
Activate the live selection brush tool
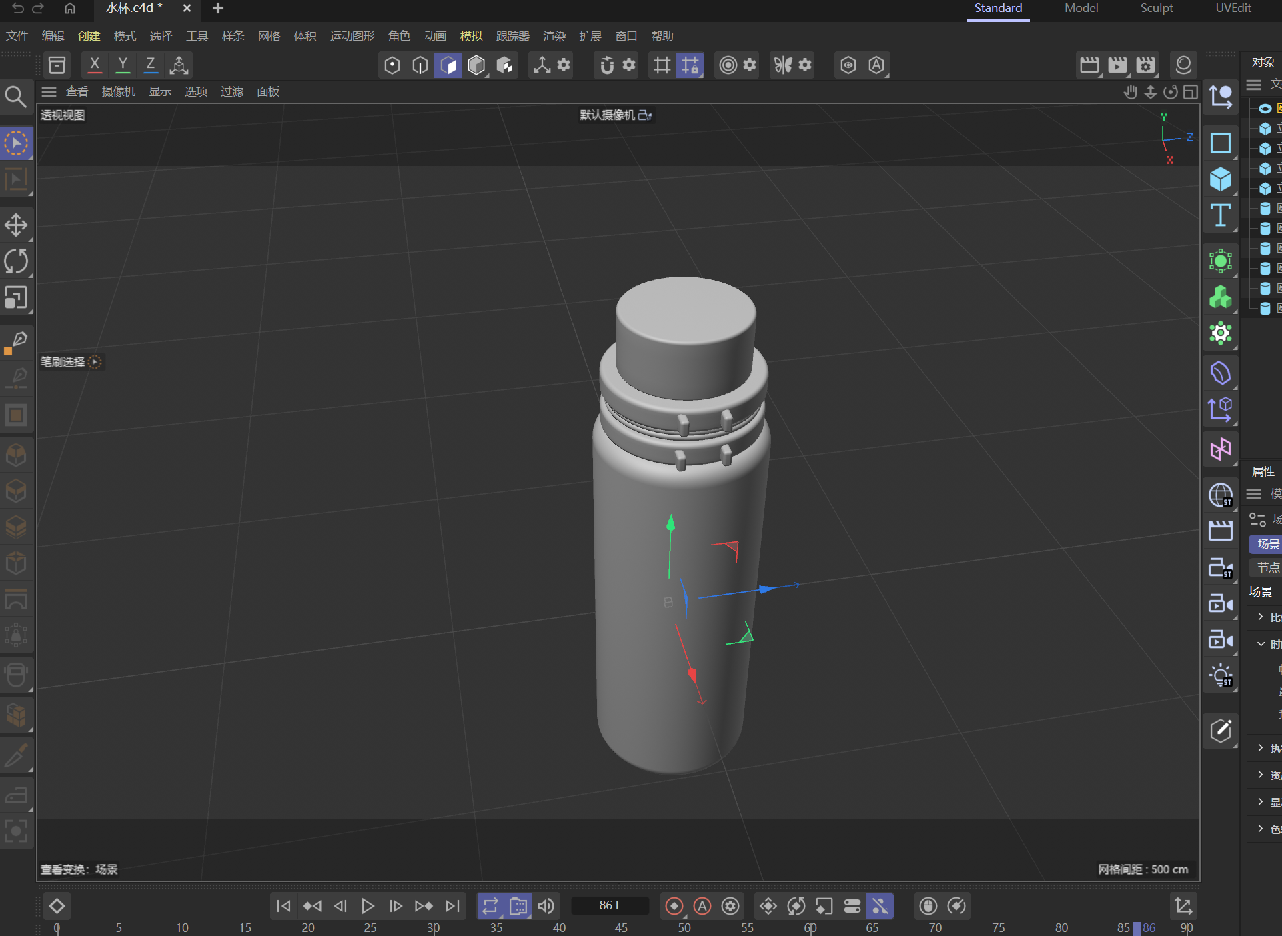[x=16, y=143]
